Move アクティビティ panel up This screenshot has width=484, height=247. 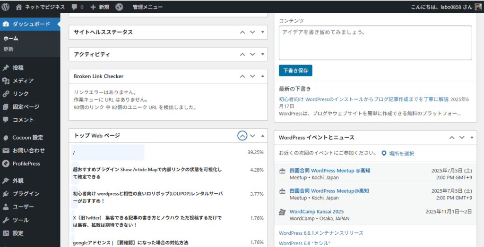click(x=242, y=54)
